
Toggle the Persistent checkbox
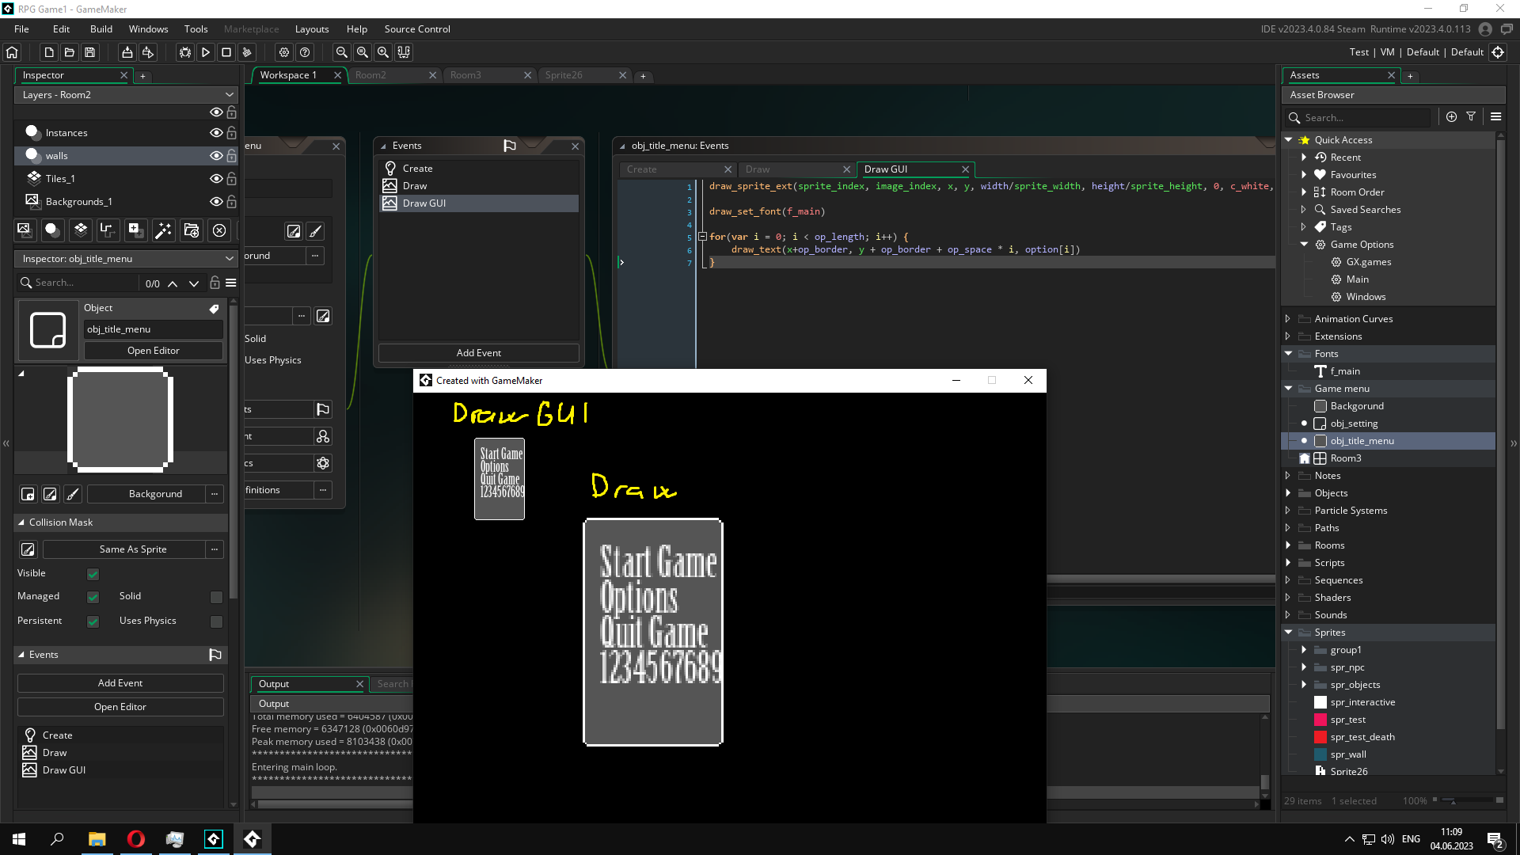(x=93, y=621)
